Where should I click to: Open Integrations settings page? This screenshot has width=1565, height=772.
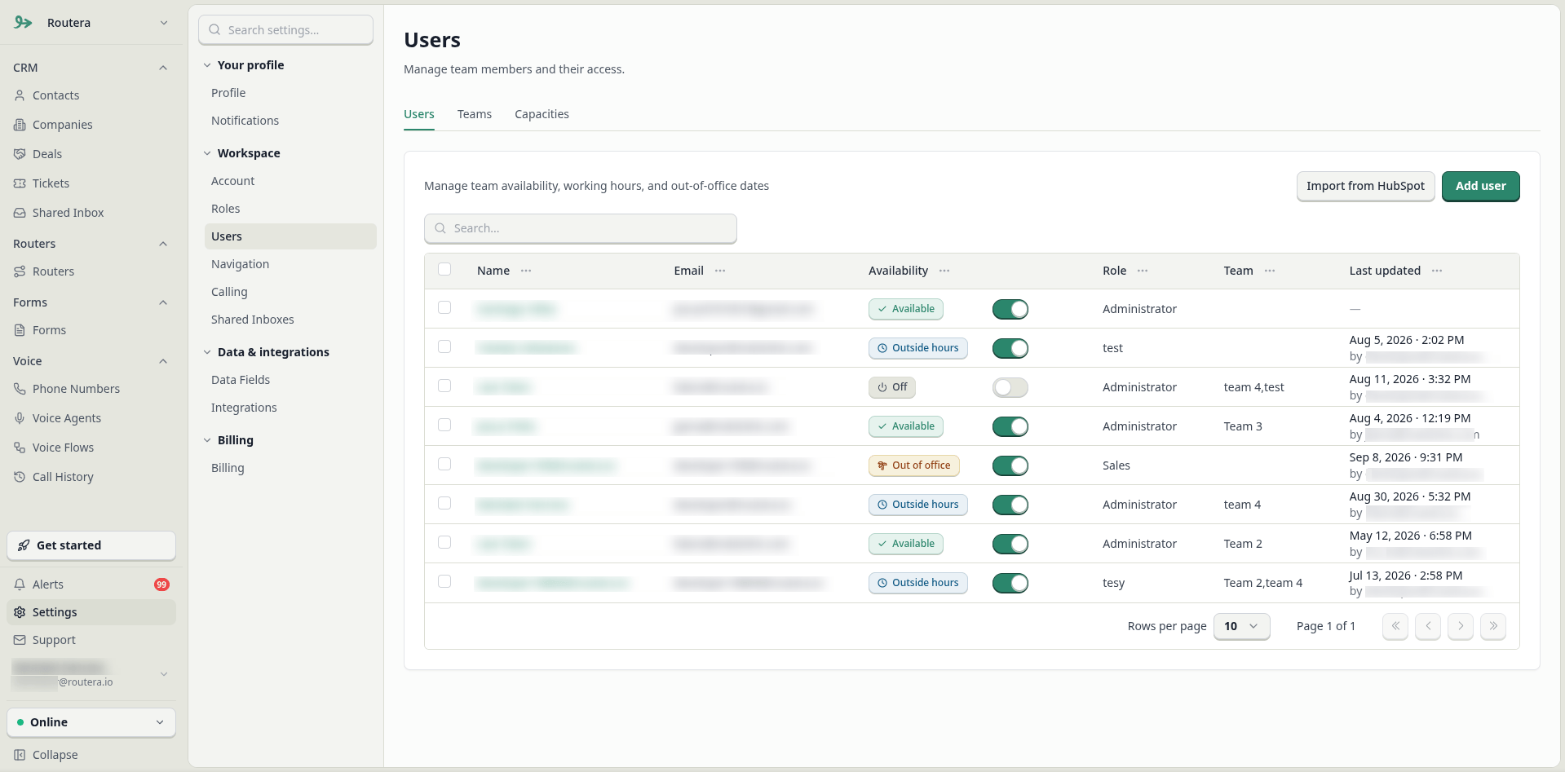click(244, 408)
